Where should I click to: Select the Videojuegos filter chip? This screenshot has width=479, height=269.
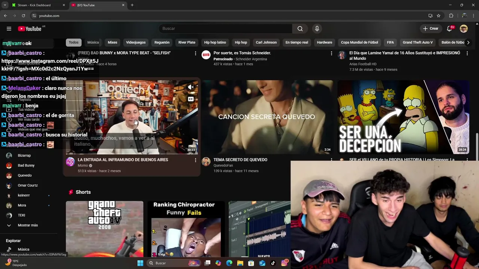click(x=136, y=42)
